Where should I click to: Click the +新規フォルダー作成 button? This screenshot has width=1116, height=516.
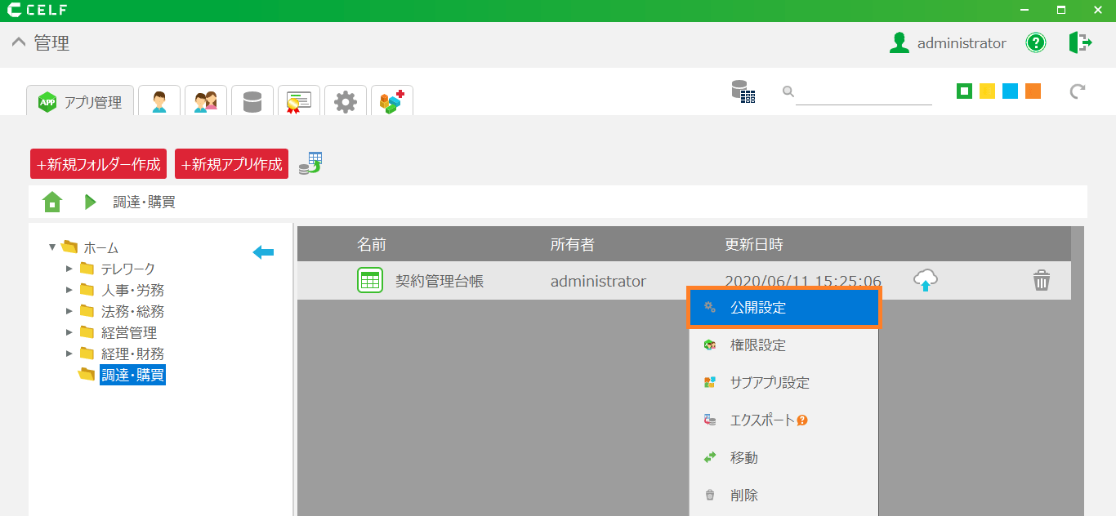click(98, 164)
